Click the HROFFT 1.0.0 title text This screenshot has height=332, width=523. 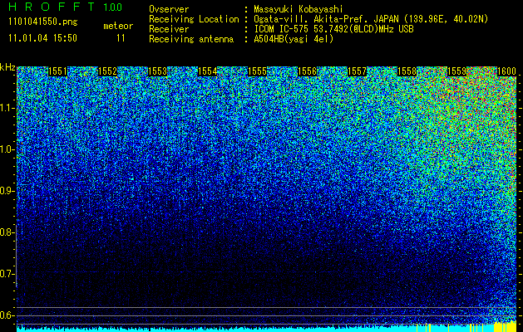point(66,7)
